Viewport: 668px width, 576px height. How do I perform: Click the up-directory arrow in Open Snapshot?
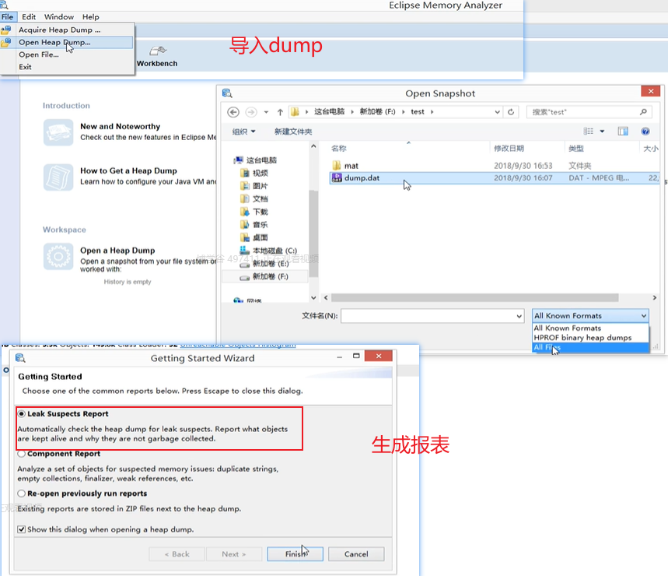pyautogui.click(x=280, y=112)
